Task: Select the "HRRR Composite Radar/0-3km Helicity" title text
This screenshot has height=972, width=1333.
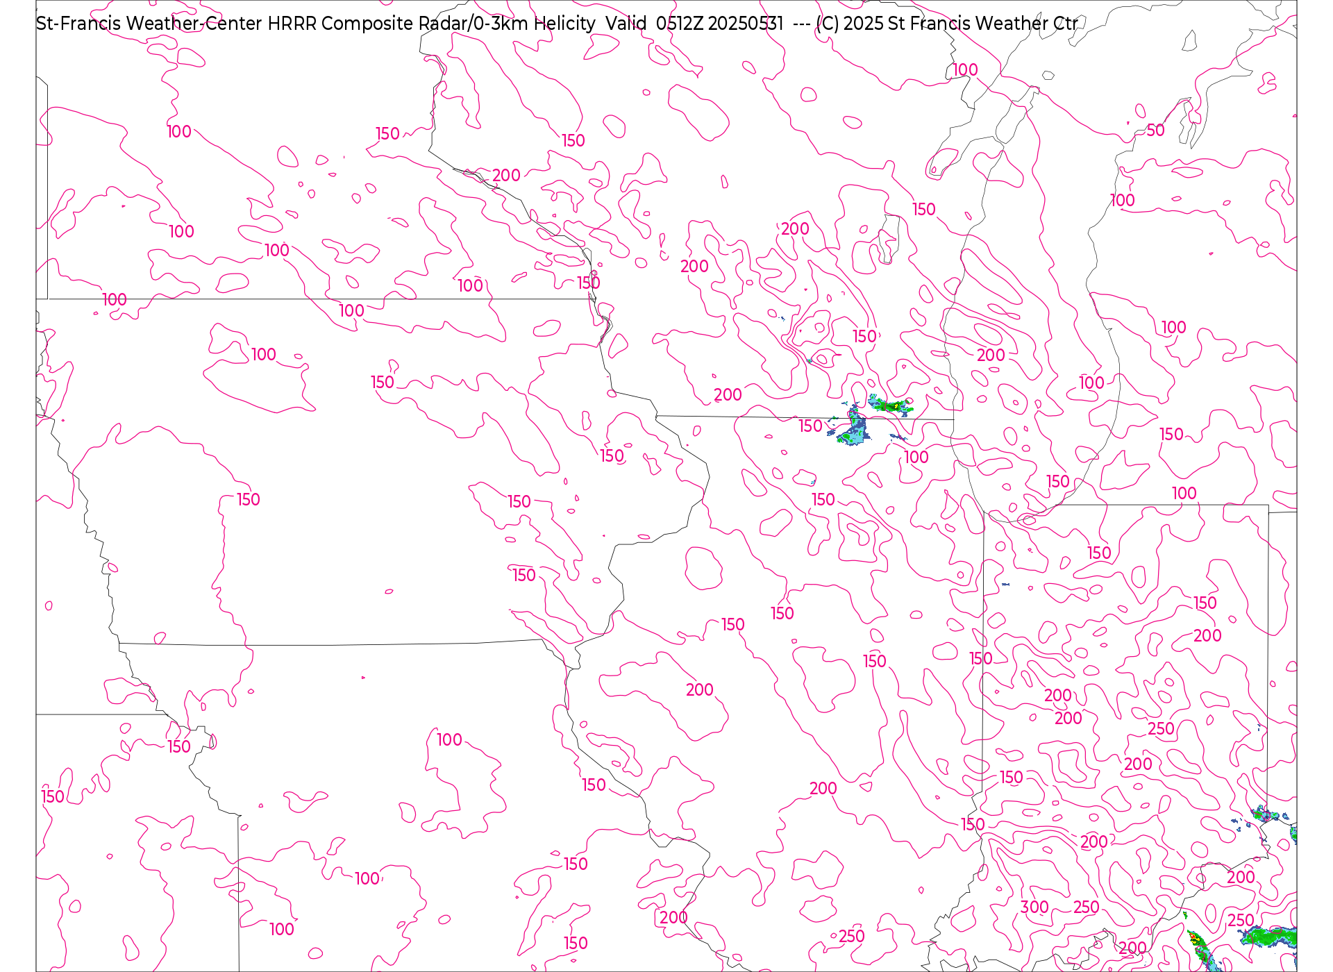Action: pos(431,24)
